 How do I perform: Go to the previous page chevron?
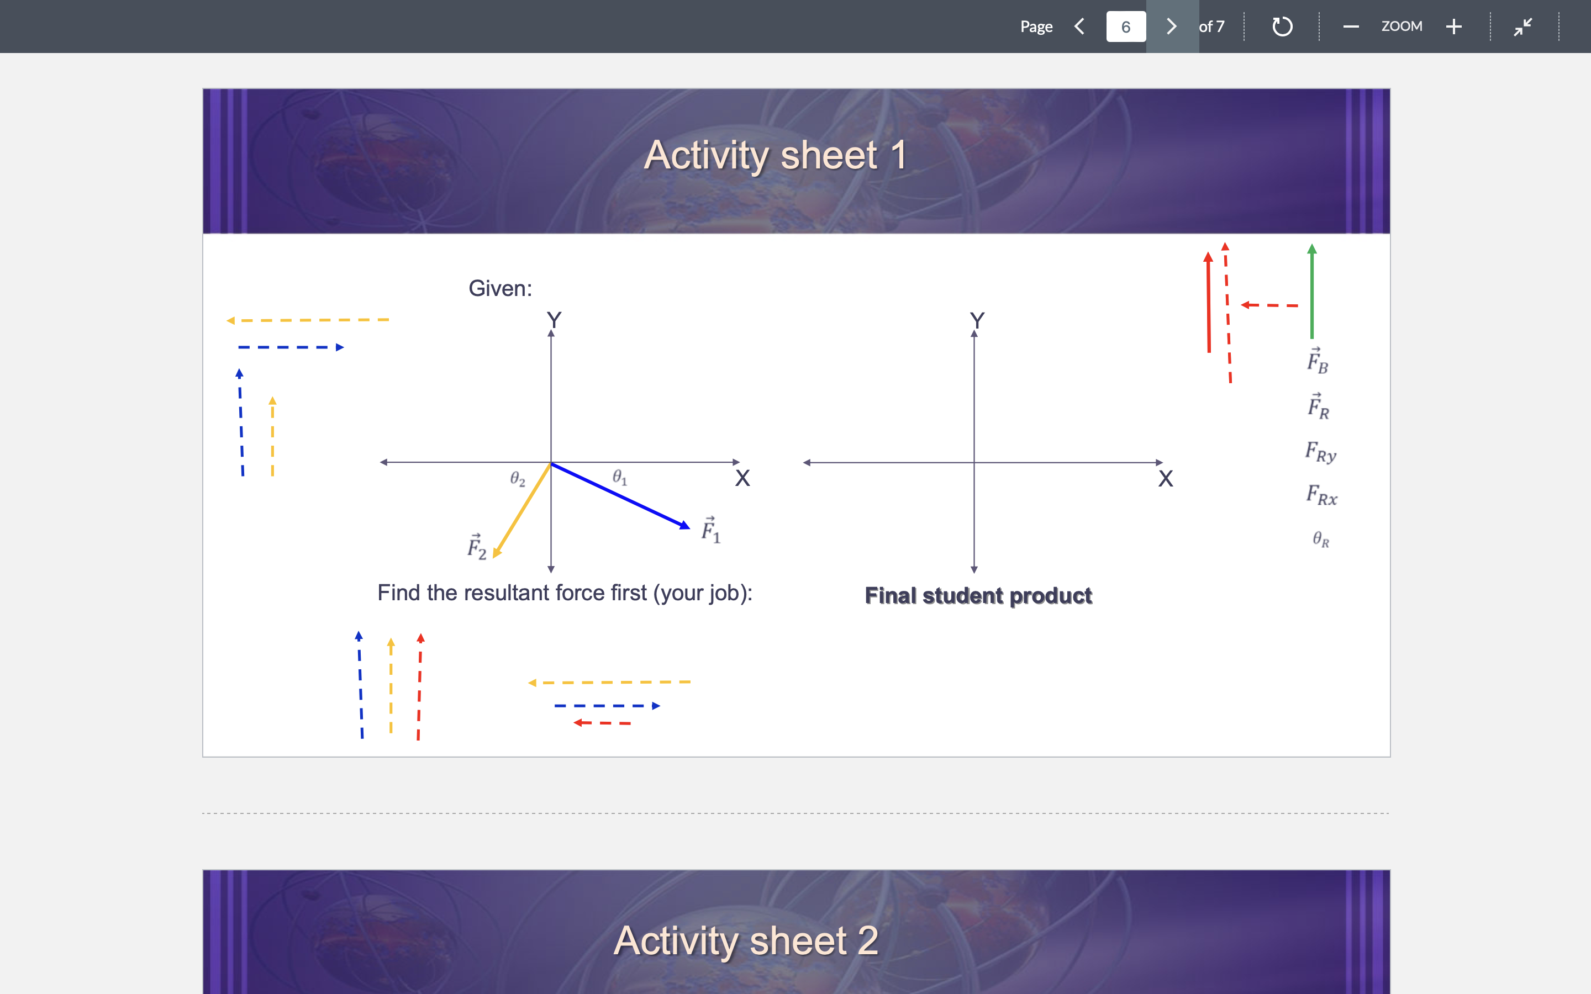point(1079,27)
